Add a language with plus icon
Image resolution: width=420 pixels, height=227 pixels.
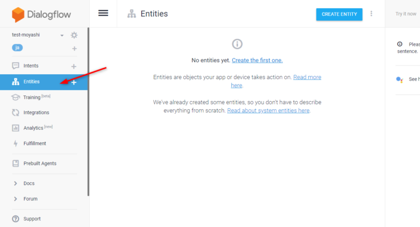tap(74, 49)
